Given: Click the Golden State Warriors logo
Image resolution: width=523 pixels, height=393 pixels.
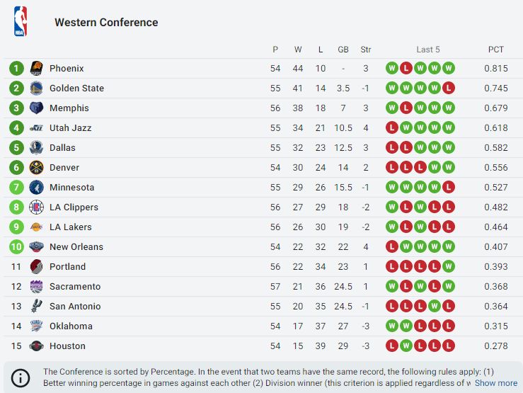Looking at the screenshot, I should click(x=36, y=89).
